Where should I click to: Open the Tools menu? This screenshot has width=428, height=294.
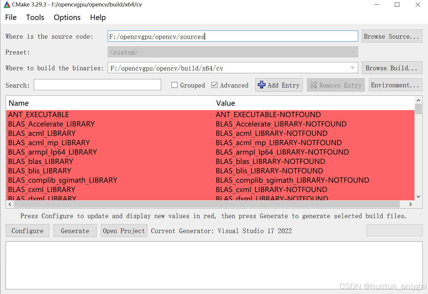35,17
